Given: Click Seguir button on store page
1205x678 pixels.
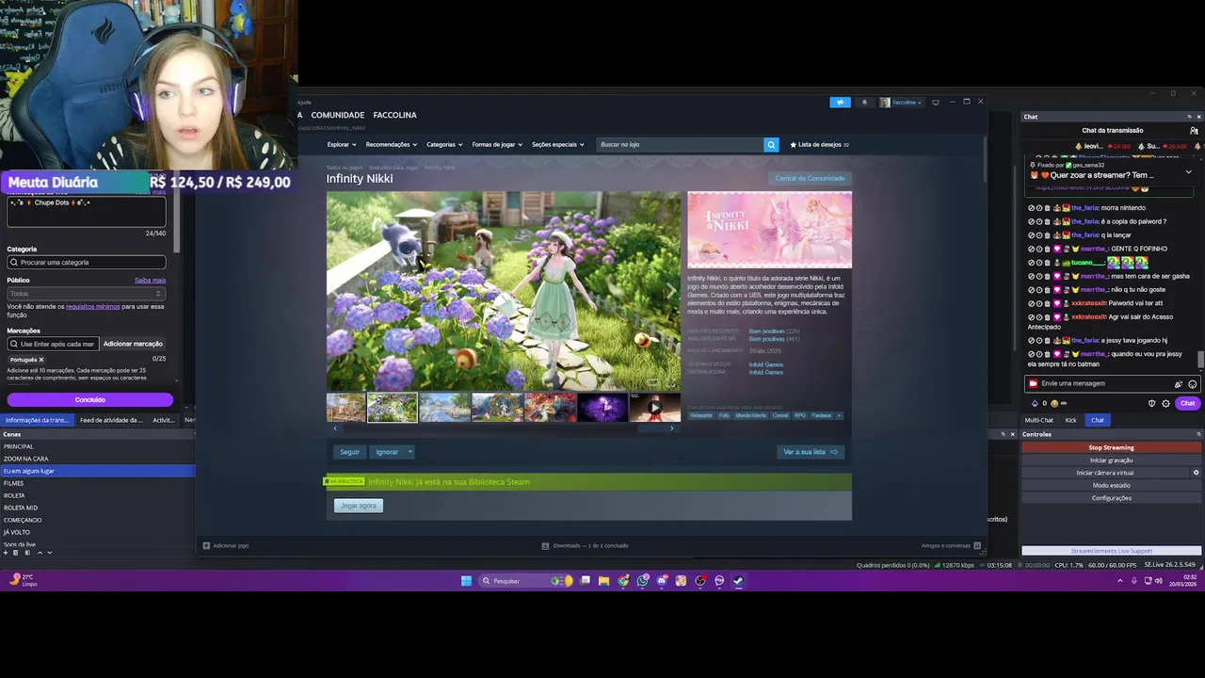Looking at the screenshot, I should coord(349,452).
